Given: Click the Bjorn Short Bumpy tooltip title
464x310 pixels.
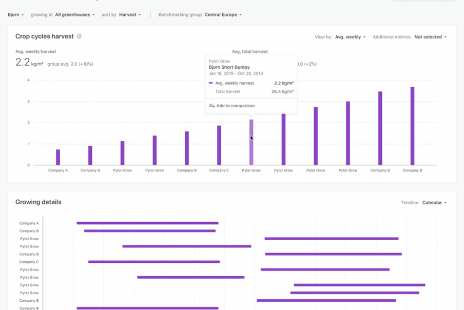Looking at the screenshot, I should click(x=228, y=67).
